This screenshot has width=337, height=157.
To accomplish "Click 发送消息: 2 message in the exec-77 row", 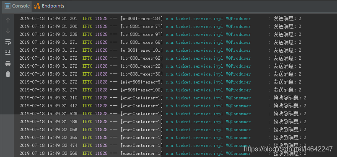I will pyautogui.click(x=287, y=27).
